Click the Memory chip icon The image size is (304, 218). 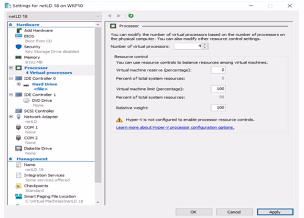(x=19, y=57)
